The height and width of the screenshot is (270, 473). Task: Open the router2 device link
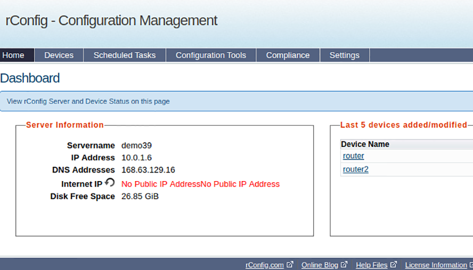tap(356, 169)
